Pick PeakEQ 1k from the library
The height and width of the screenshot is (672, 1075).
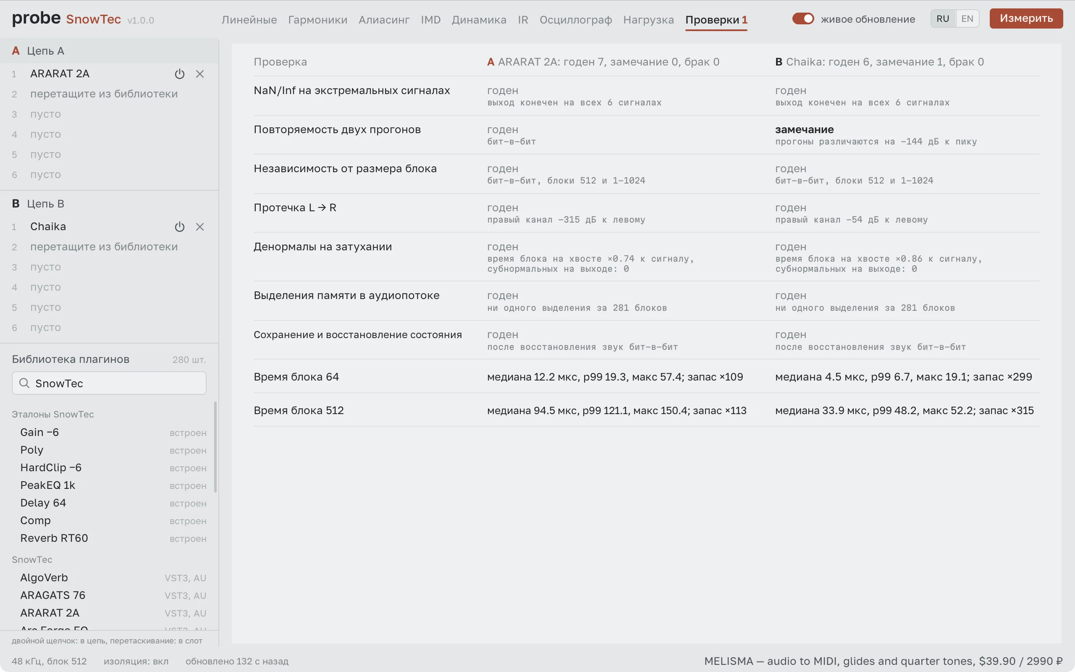pos(109,486)
